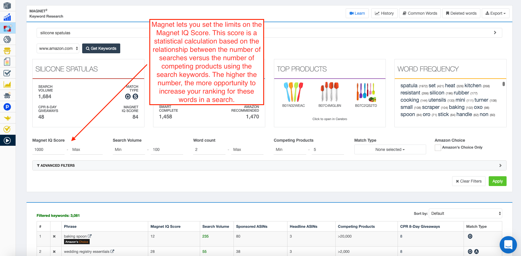Edit Word count minimum field
This screenshot has width=521, height=256.
tap(209, 149)
